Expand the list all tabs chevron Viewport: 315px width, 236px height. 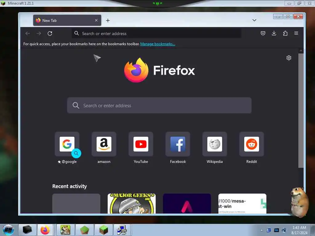coord(254,20)
